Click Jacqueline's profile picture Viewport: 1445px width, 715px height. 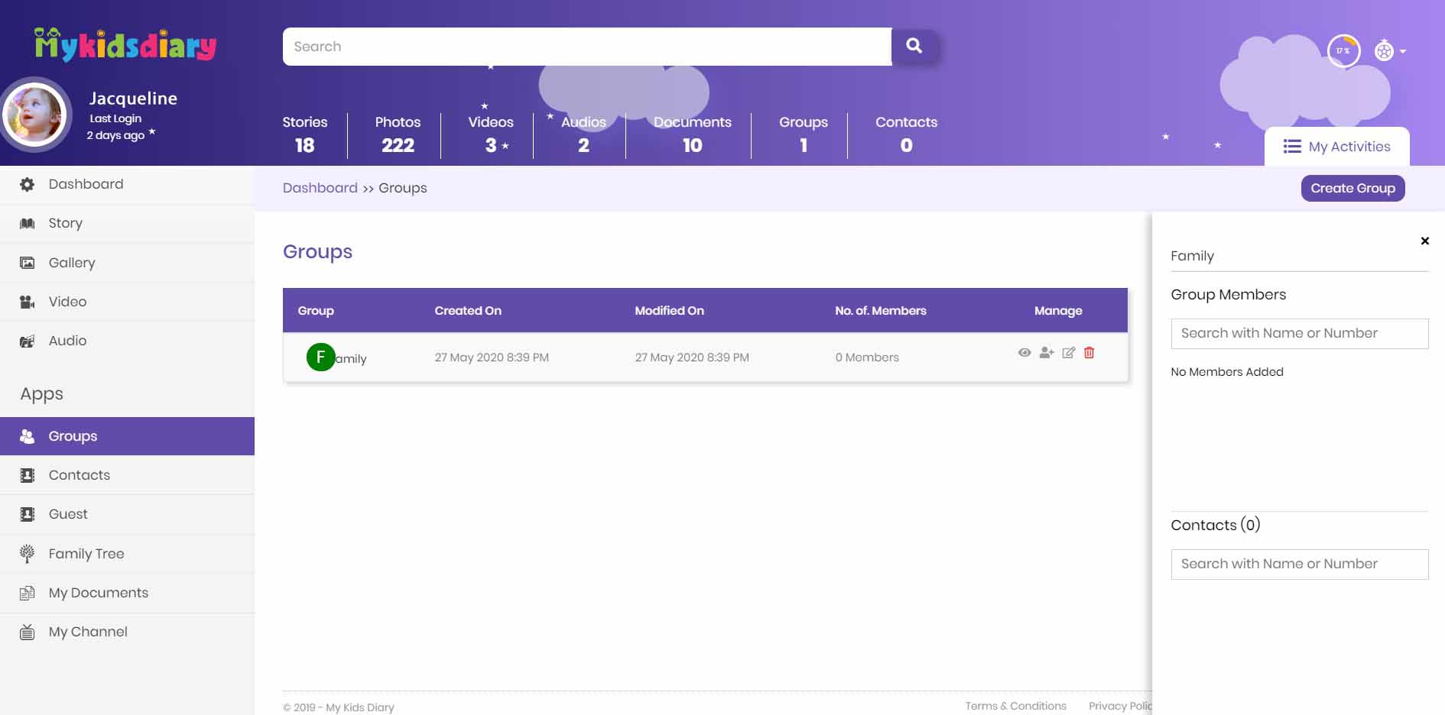34,115
